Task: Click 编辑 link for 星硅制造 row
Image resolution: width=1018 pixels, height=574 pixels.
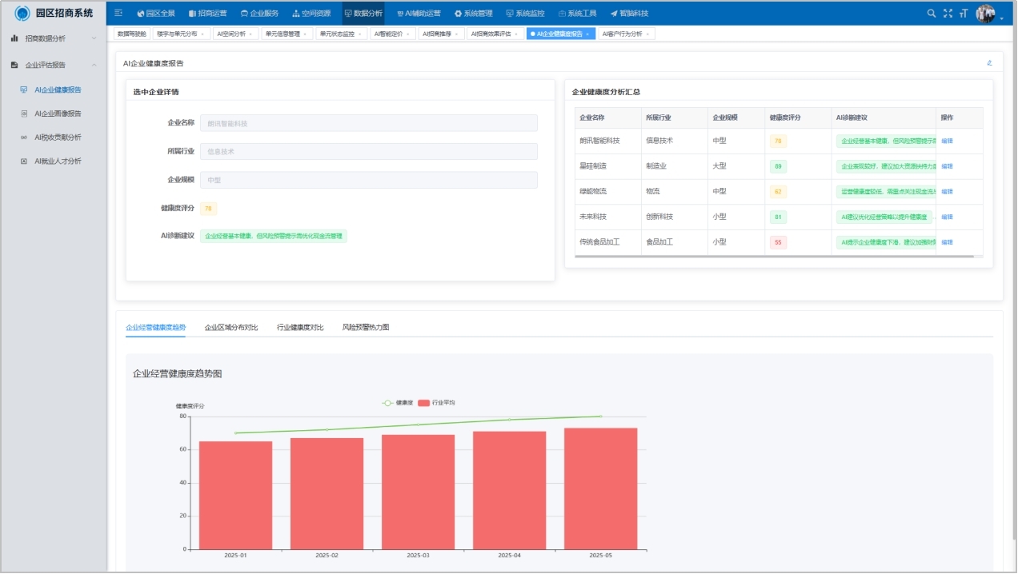Action: (947, 166)
